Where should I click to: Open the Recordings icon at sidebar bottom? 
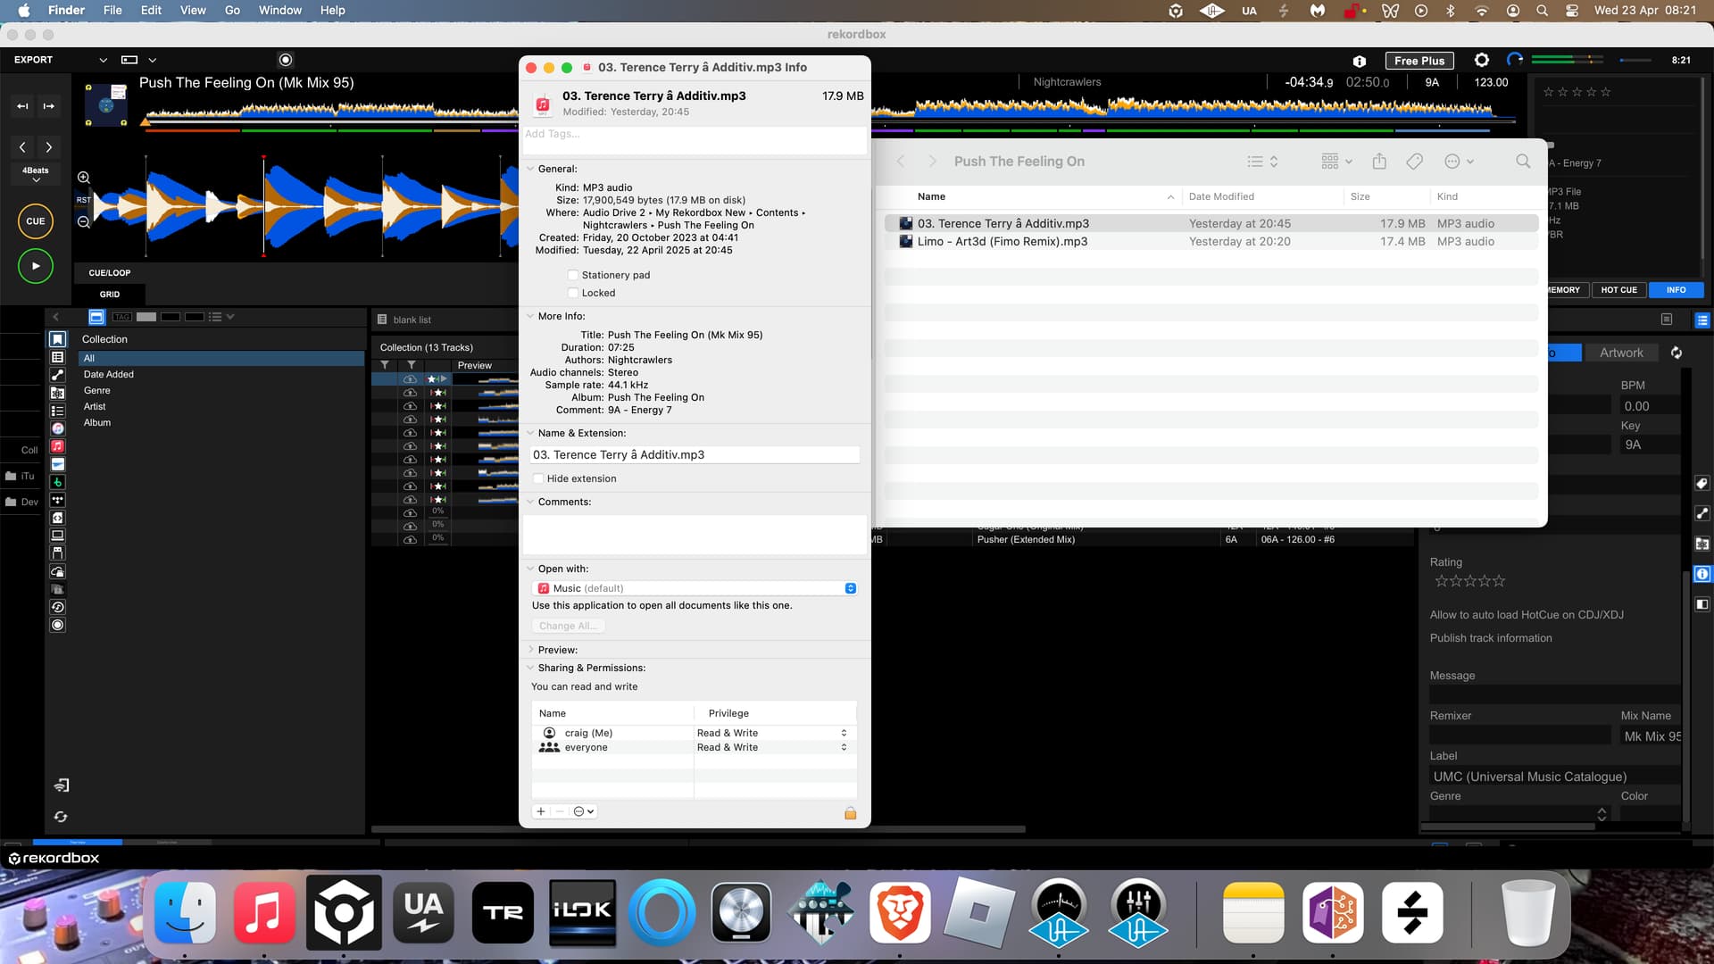[57, 625]
